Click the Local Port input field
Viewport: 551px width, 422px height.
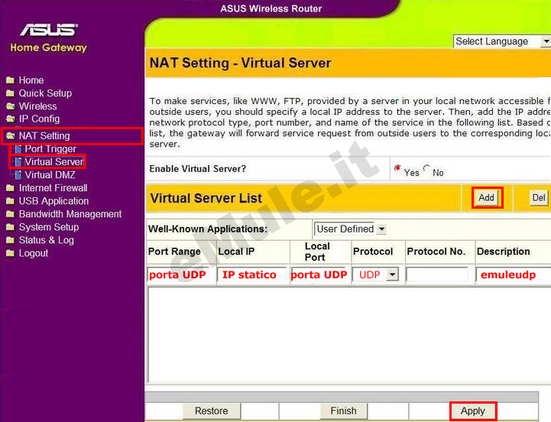point(319,274)
